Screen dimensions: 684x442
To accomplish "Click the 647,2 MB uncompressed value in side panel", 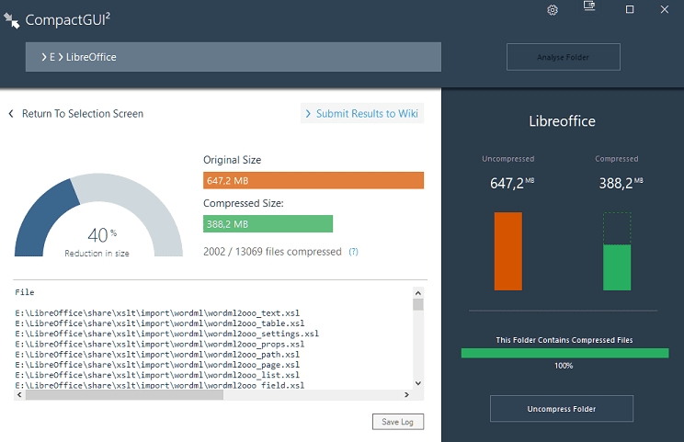I will (x=512, y=183).
